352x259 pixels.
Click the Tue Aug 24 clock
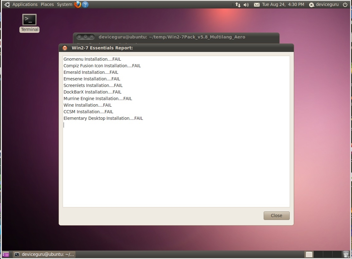click(x=283, y=4)
